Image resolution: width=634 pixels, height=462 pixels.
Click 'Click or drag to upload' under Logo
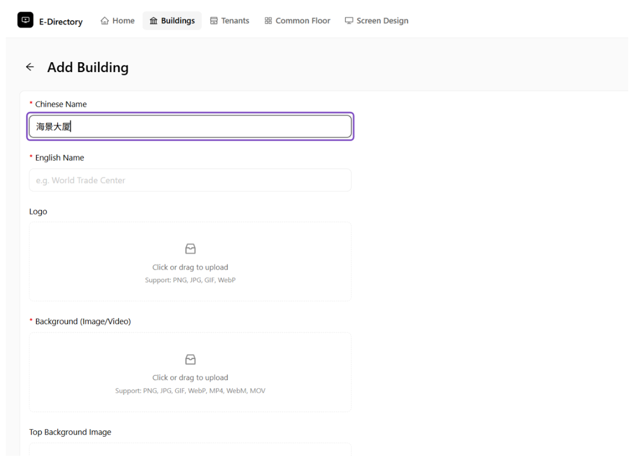pos(190,267)
